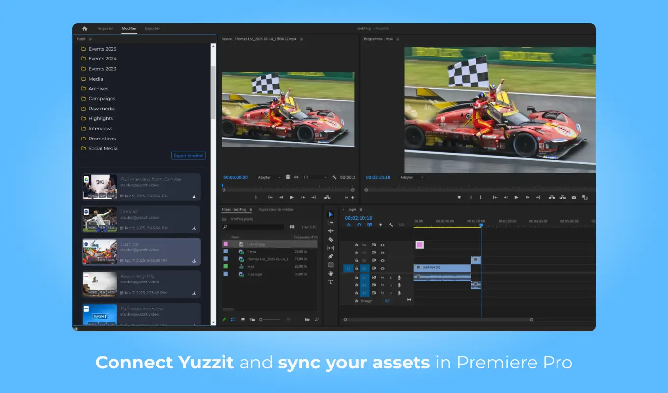Screen dimensions: 668x393
Task: Switch Project panel to list view
Action: [233, 319]
